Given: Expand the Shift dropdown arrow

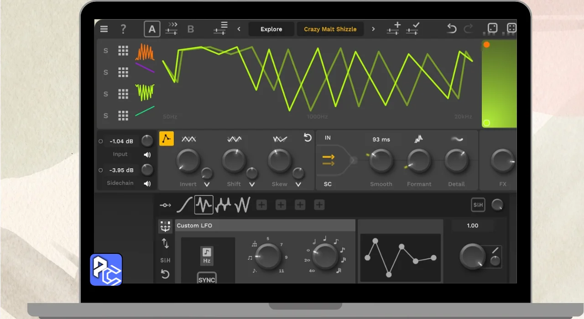Looking at the screenshot, I should 252,185.
